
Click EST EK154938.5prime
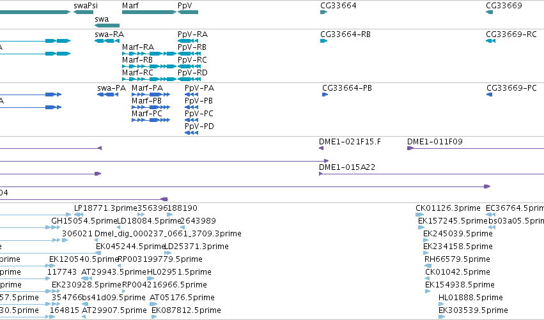coord(460,285)
